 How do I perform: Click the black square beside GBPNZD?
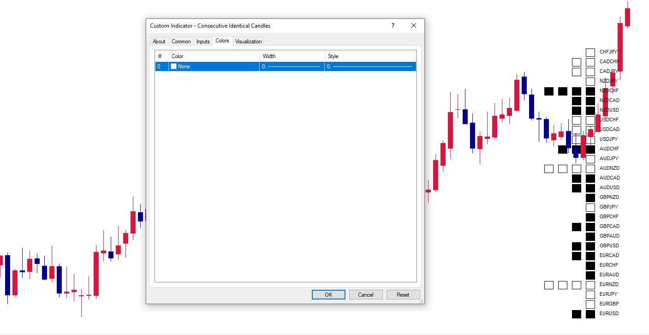tap(590, 198)
